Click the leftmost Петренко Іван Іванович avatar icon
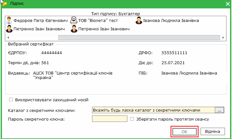233x139 pixels. (9, 29)
